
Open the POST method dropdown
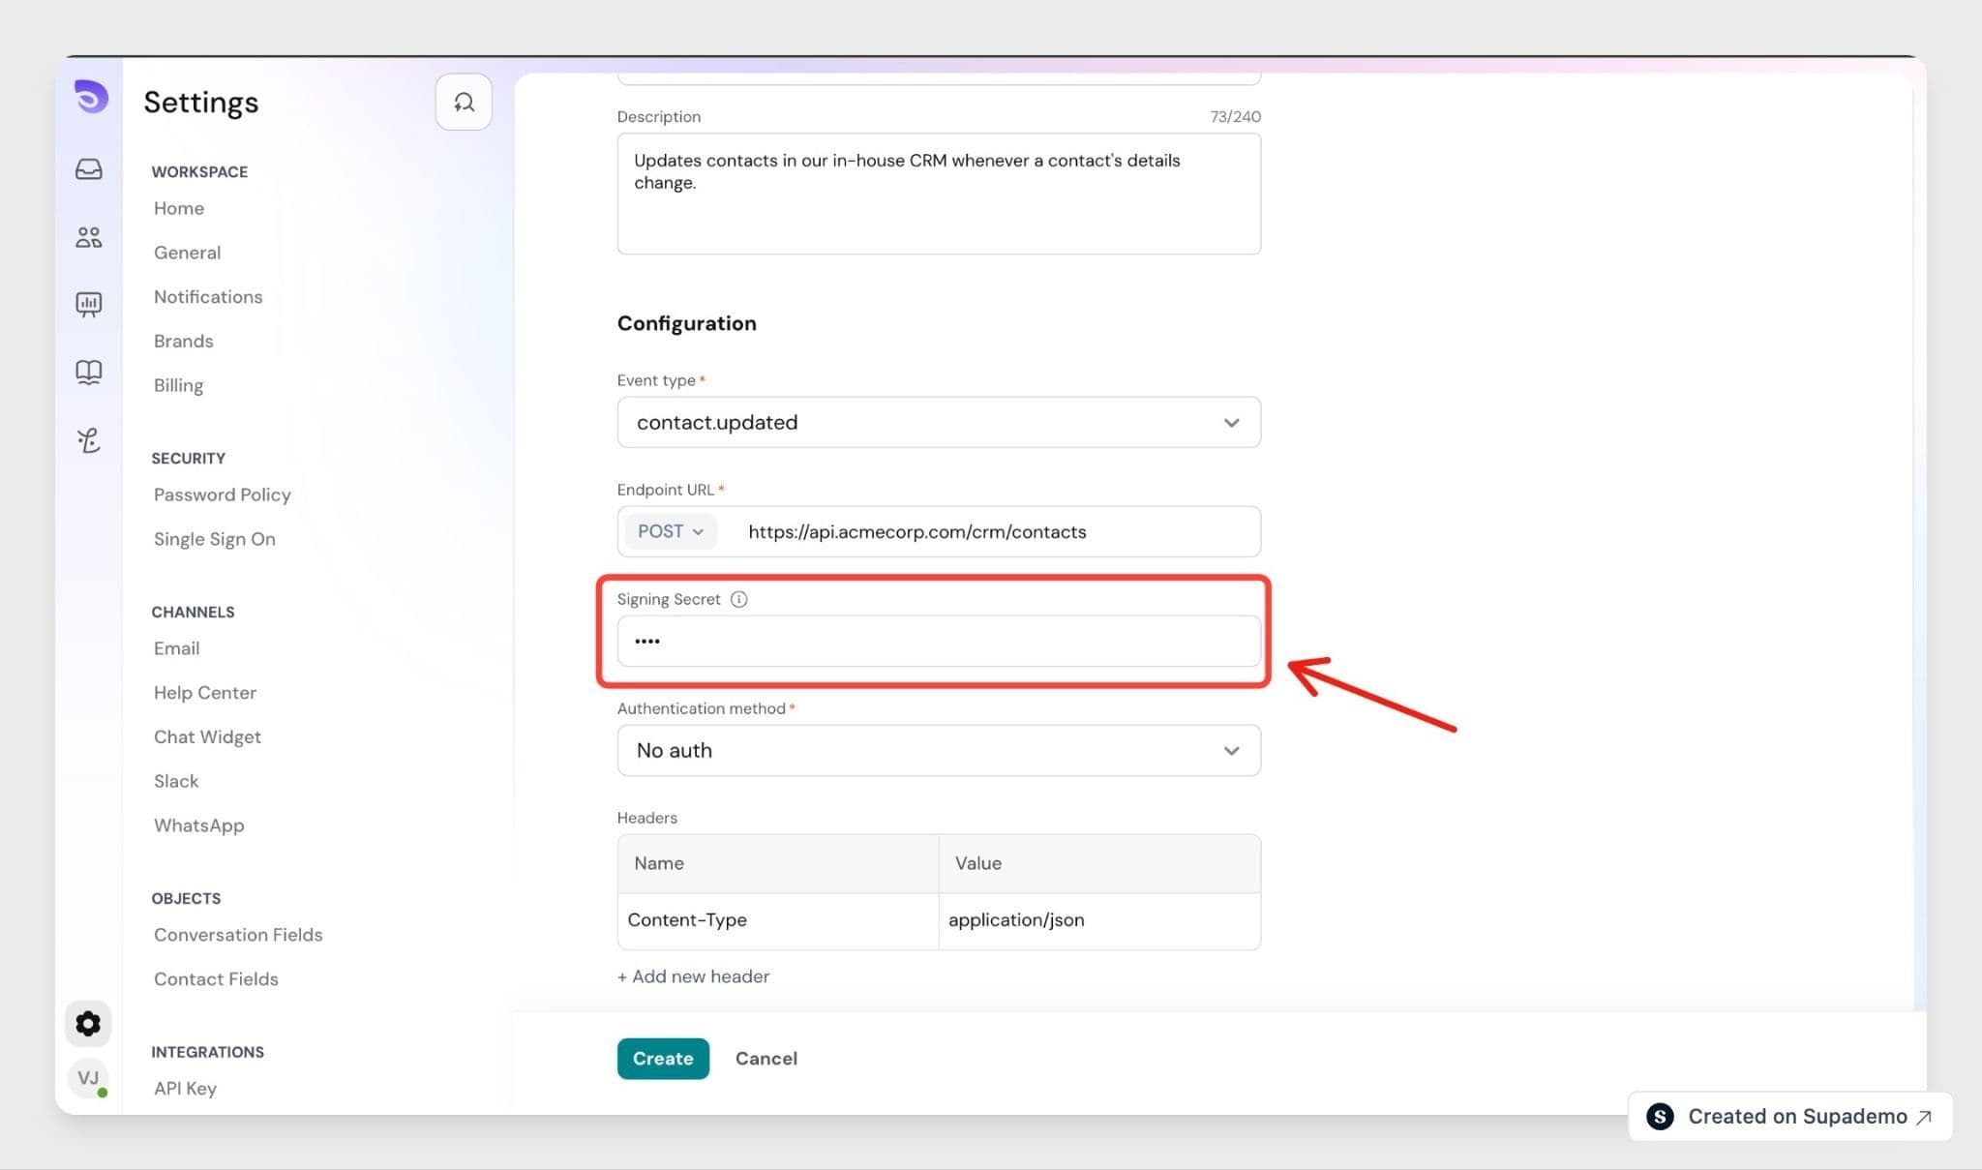(x=671, y=531)
